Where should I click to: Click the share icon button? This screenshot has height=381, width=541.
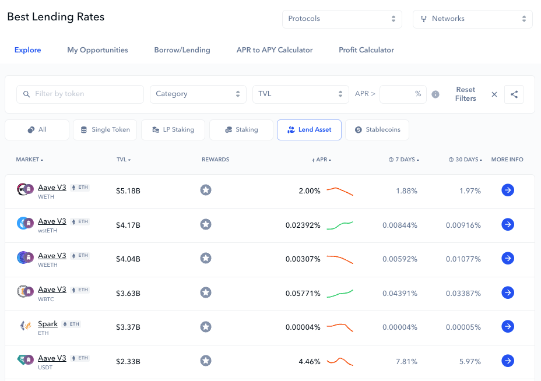514,94
